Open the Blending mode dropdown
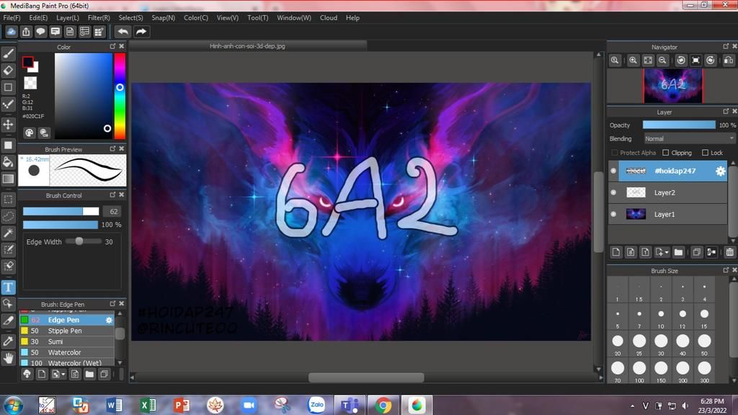This screenshot has width=738, height=415. (690, 139)
